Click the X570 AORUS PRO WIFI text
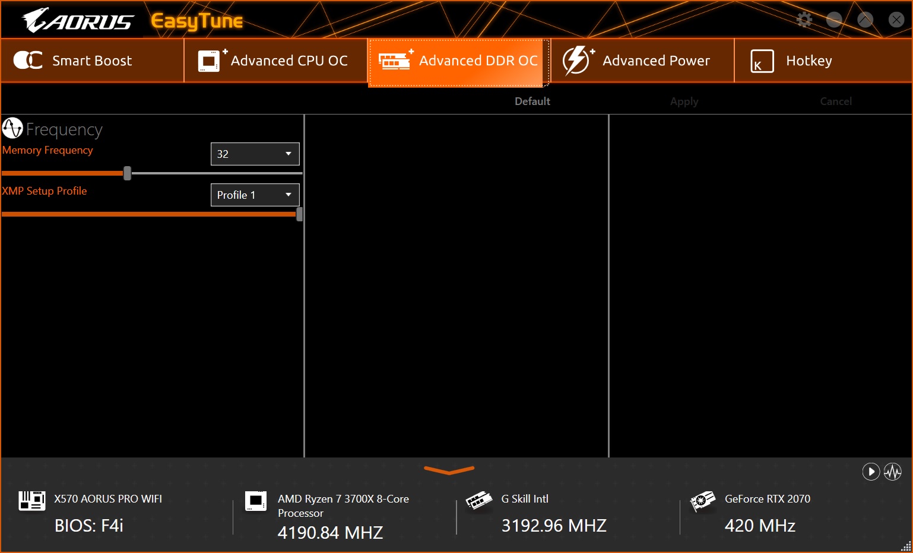This screenshot has width=913, height=553. (108, 499)
